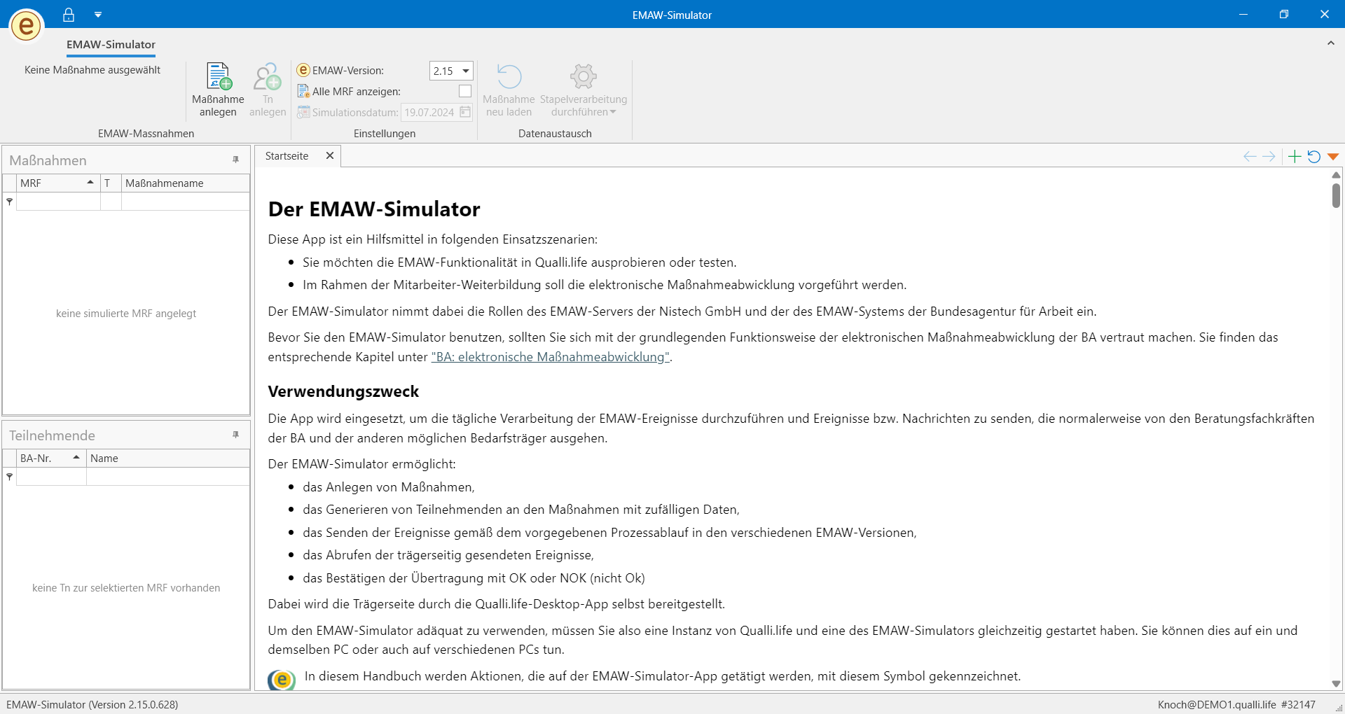Enable Alle MRF anzeigen checkbox

[x=465, y=91]
